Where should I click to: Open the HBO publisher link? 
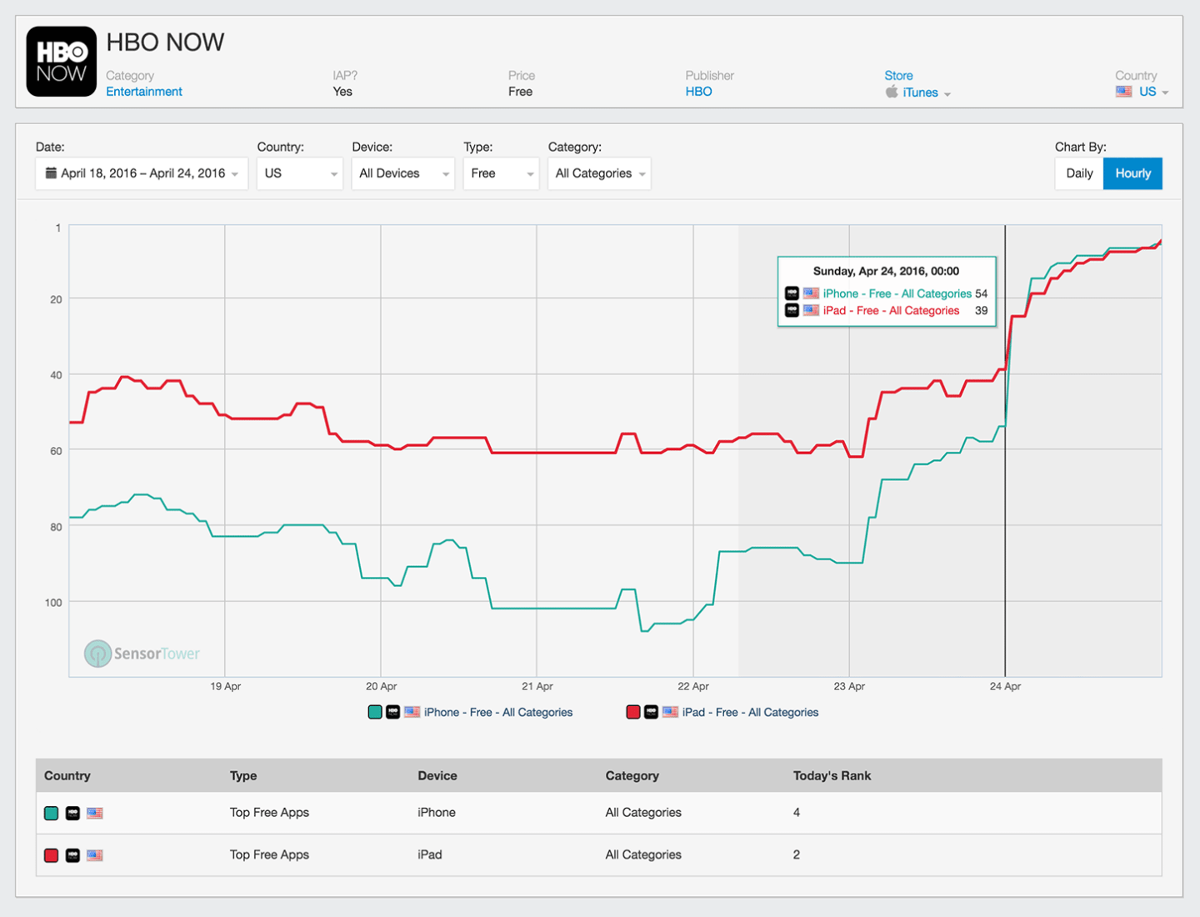[698, 92]
